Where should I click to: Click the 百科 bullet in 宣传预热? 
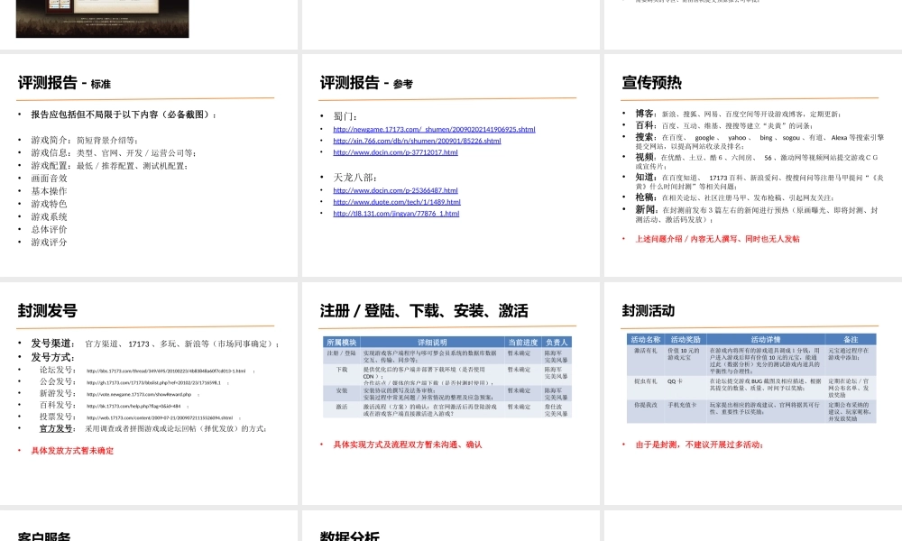coord(724,125)
